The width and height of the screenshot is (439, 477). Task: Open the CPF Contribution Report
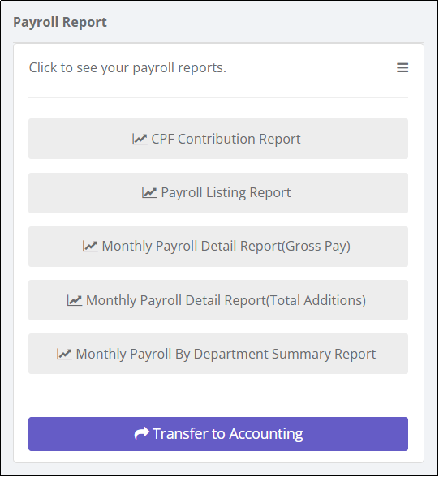coord(218,139)
